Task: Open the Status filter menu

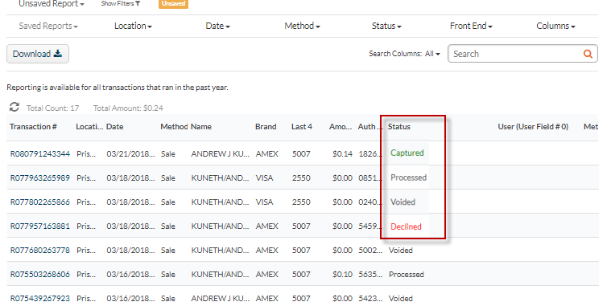Action: (386, 26)
